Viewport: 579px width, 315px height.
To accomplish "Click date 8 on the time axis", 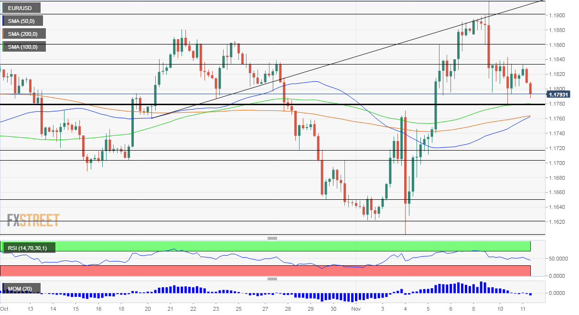I will [x=474, y=309].
